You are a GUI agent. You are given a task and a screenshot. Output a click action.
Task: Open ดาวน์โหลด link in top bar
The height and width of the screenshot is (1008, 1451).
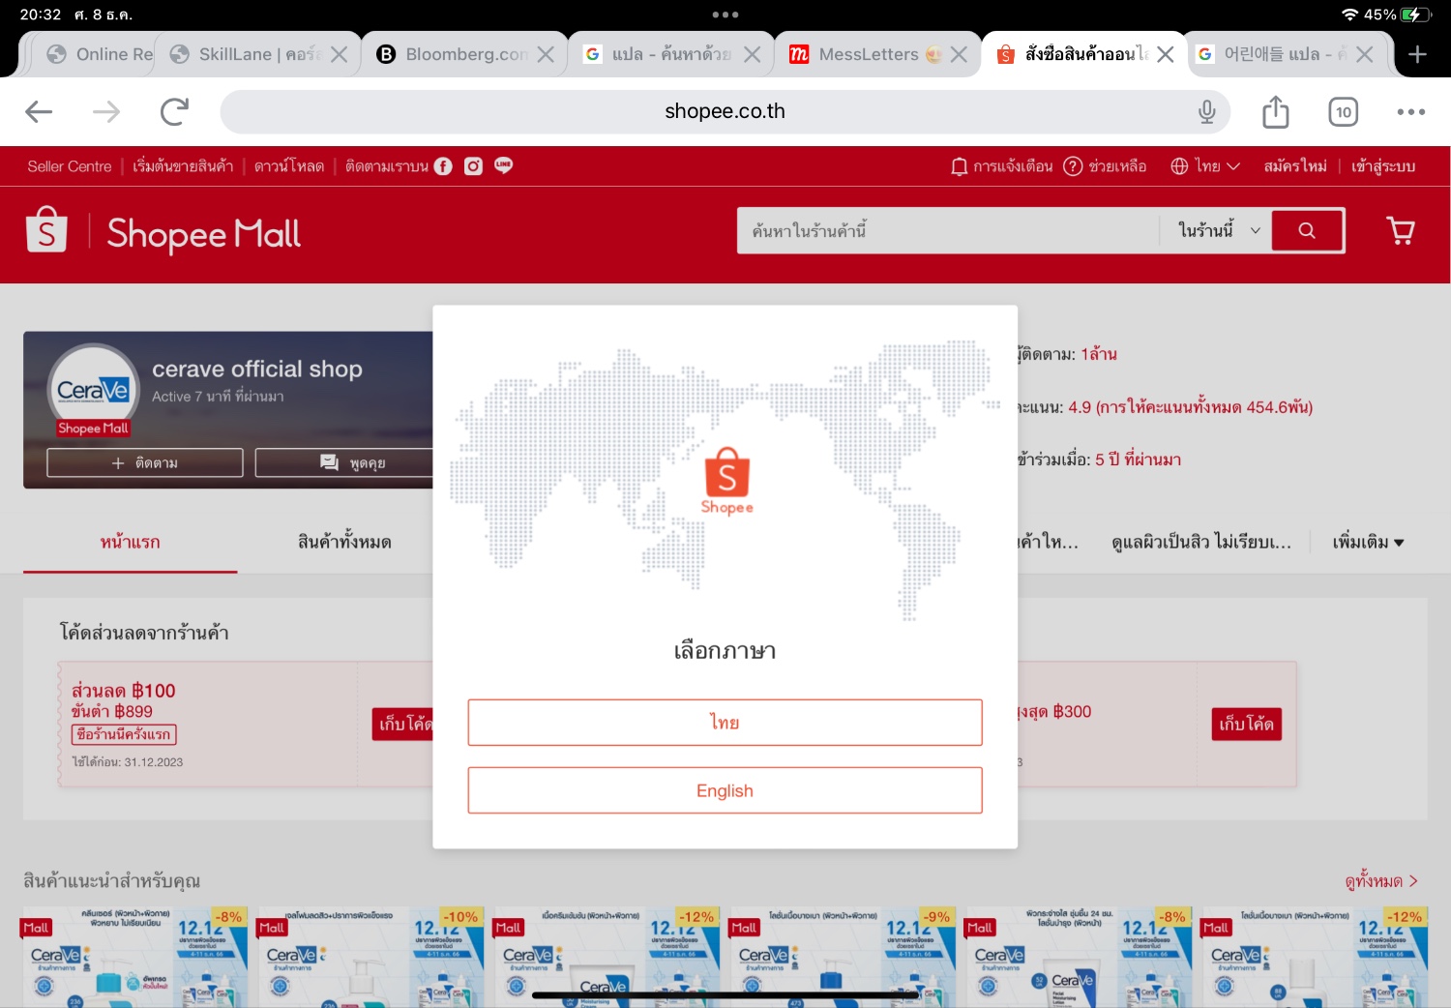[289, 166]
